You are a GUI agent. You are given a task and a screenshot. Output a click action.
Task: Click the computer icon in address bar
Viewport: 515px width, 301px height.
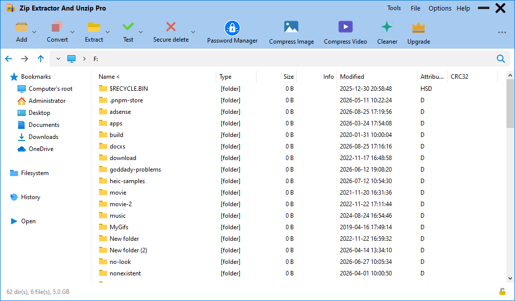pyautogui.click(x=71, y=59)
